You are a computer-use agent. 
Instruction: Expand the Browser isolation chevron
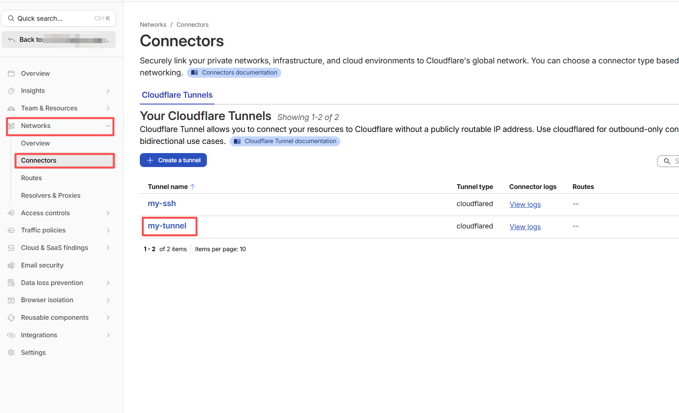pyautogui.click(x=108, y=300)
